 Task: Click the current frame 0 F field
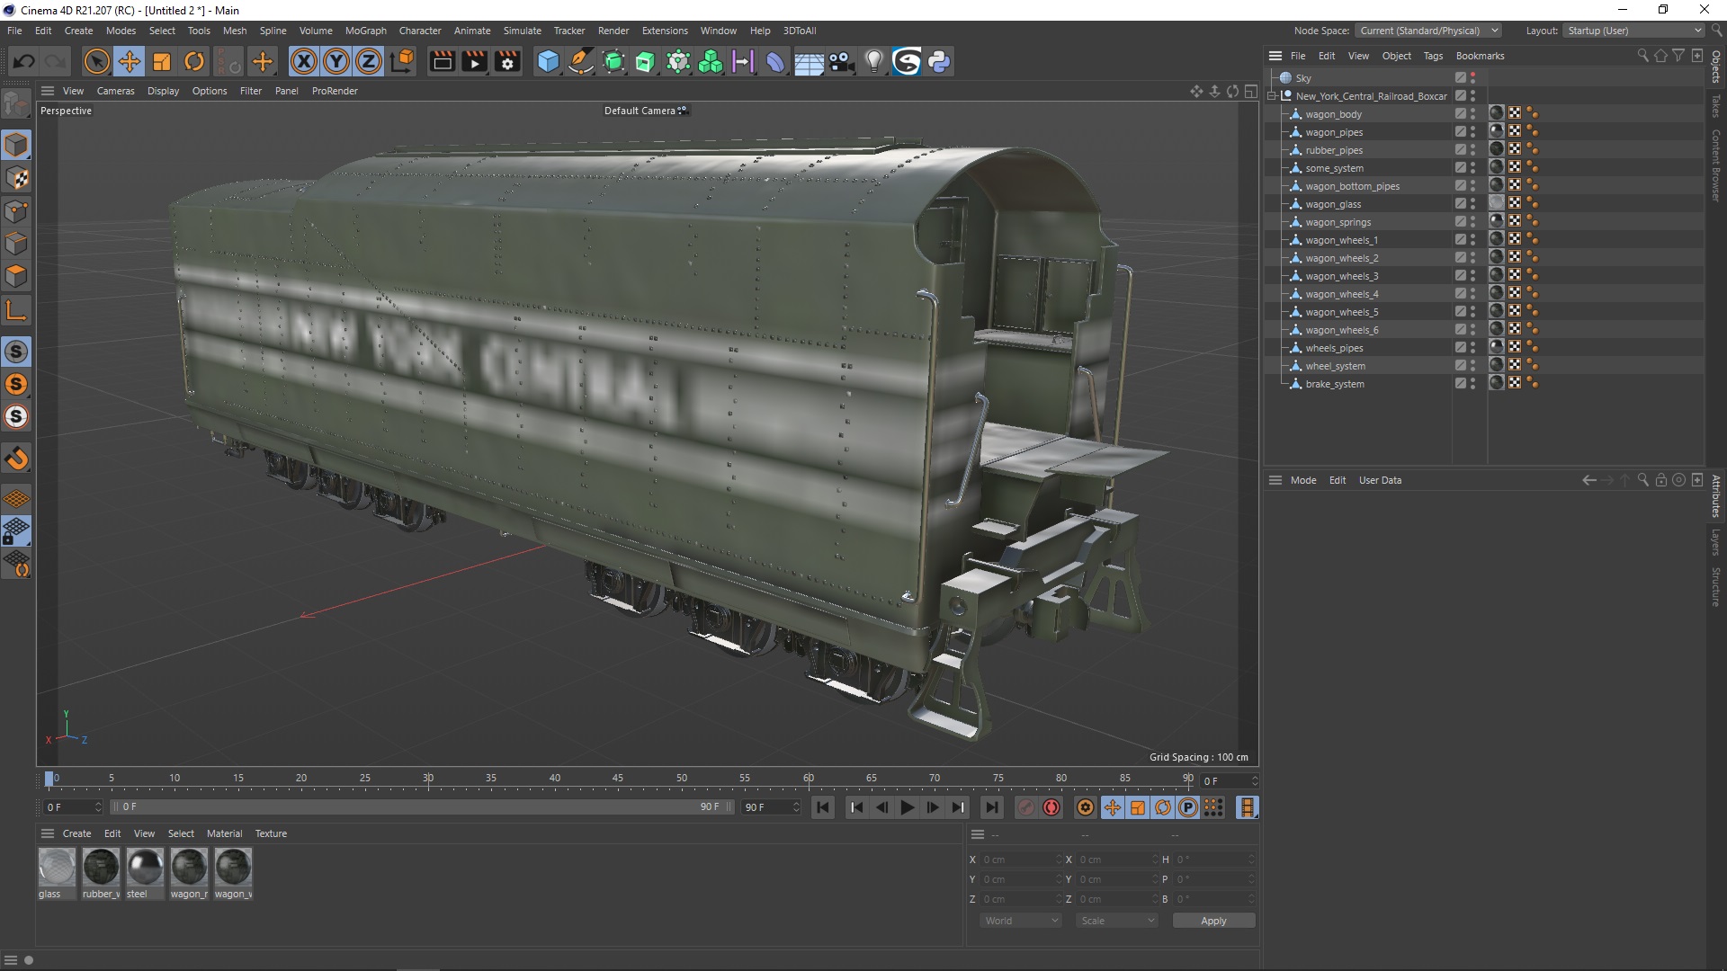[1229, 780]
